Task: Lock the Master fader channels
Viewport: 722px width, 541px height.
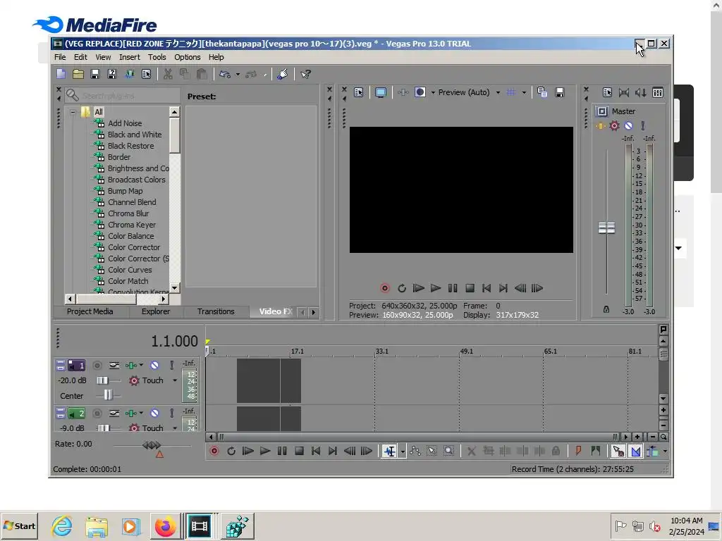Action: coord(606,310)
